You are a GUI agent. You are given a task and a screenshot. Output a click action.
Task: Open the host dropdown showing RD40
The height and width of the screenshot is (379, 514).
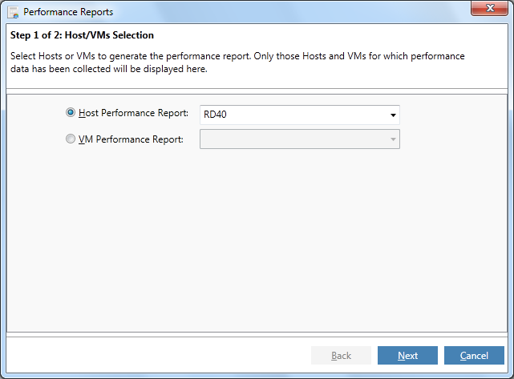pos(300,115)
